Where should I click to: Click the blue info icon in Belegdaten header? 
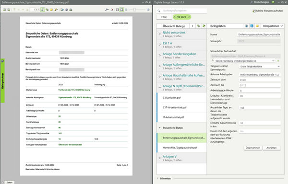point(252,26)
